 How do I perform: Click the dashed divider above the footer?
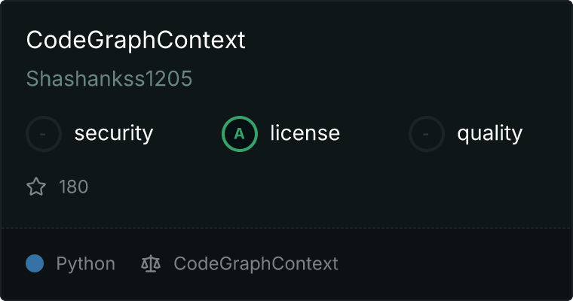286,227
